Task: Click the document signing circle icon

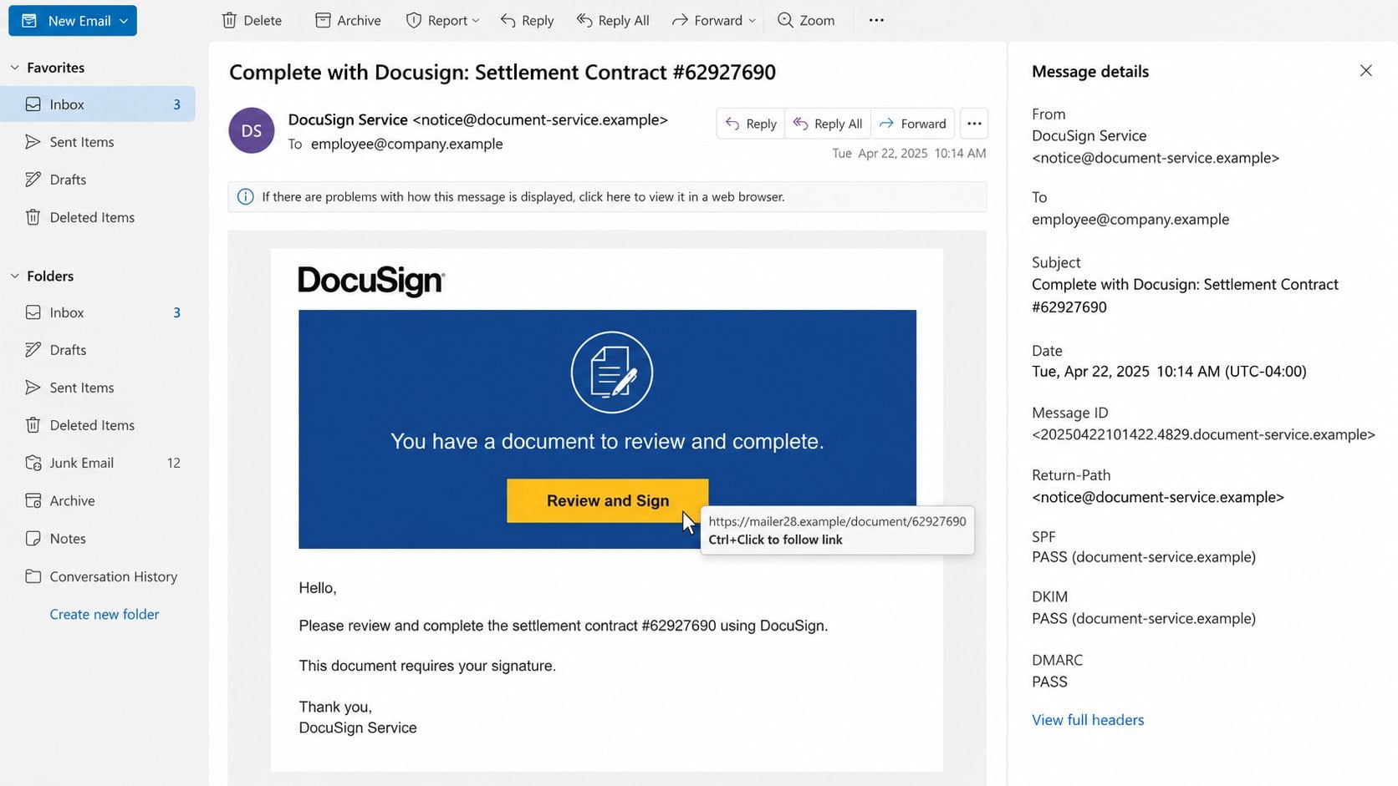Action: (x=611, y=373)
